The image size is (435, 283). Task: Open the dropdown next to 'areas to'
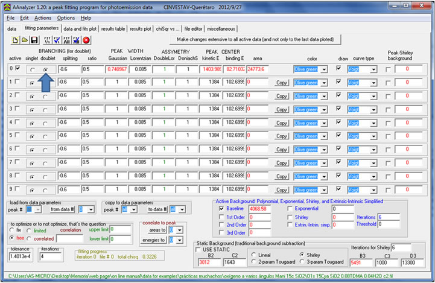click(x=179, y=229)
